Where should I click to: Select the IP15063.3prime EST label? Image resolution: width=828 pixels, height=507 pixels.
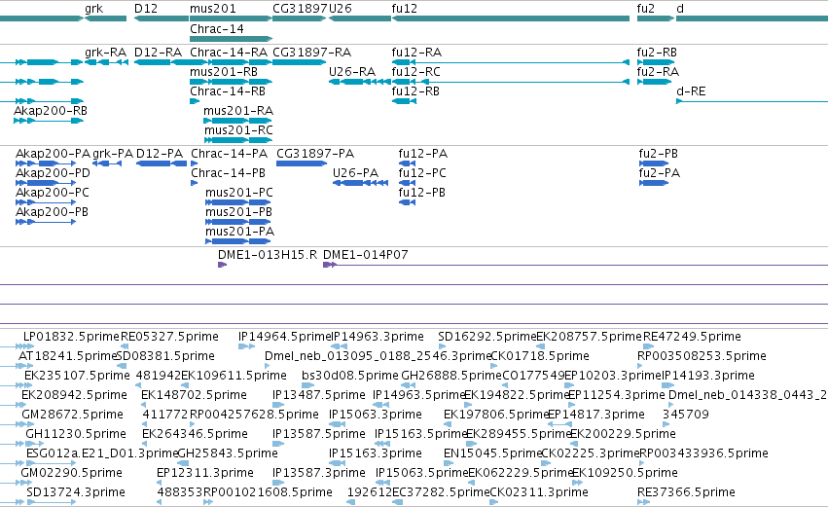376,415
